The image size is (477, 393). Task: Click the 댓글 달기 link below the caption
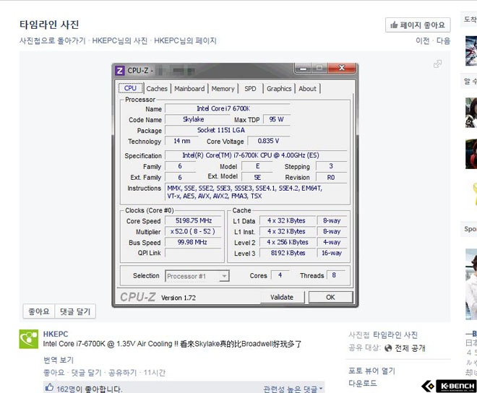(x=86, y=373)
